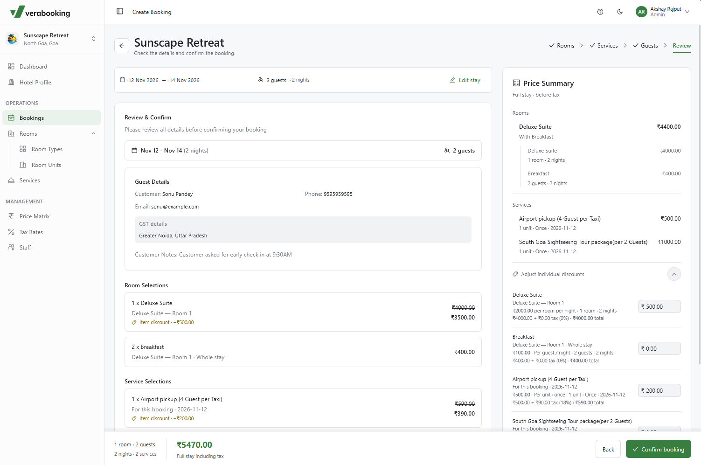Click the AR user avatar
The height and width of the screenshot is (465, 701).
coord(641,12)
